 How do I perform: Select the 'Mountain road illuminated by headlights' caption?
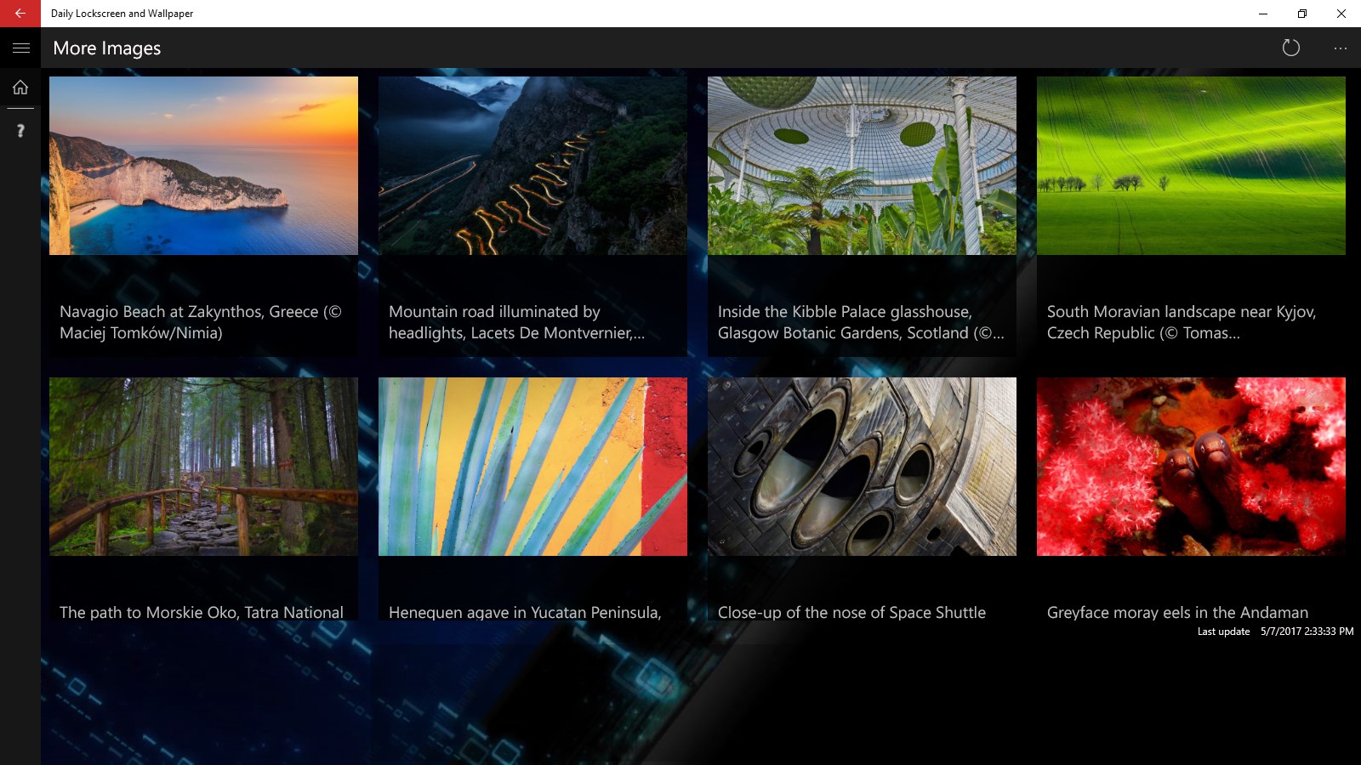pos(516,322)
